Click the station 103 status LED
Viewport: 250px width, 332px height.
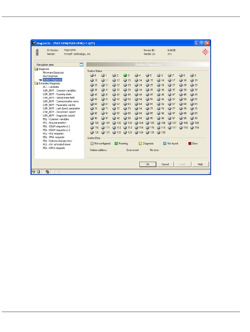point(125,123)
